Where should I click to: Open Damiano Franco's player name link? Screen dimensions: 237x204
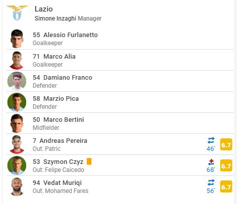[68, 78]
